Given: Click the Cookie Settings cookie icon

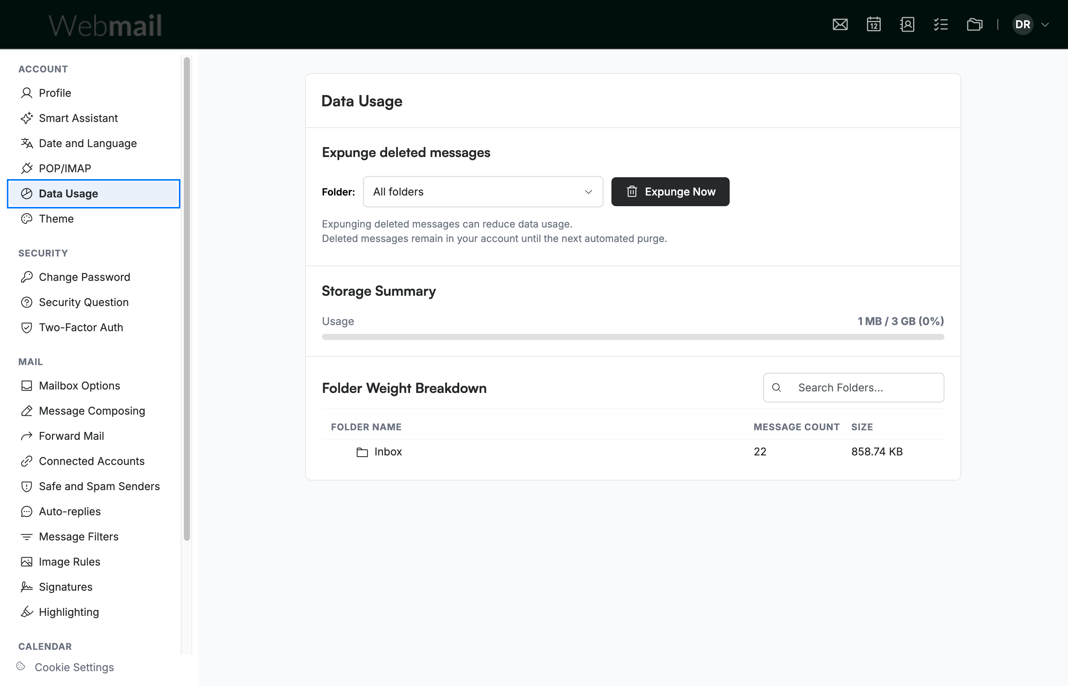Looking at the screenshot, I should (21, 666).
